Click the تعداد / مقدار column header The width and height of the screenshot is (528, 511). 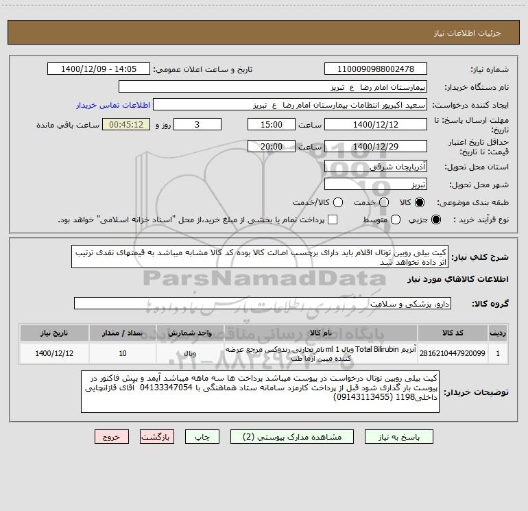[x=123, y=333]
